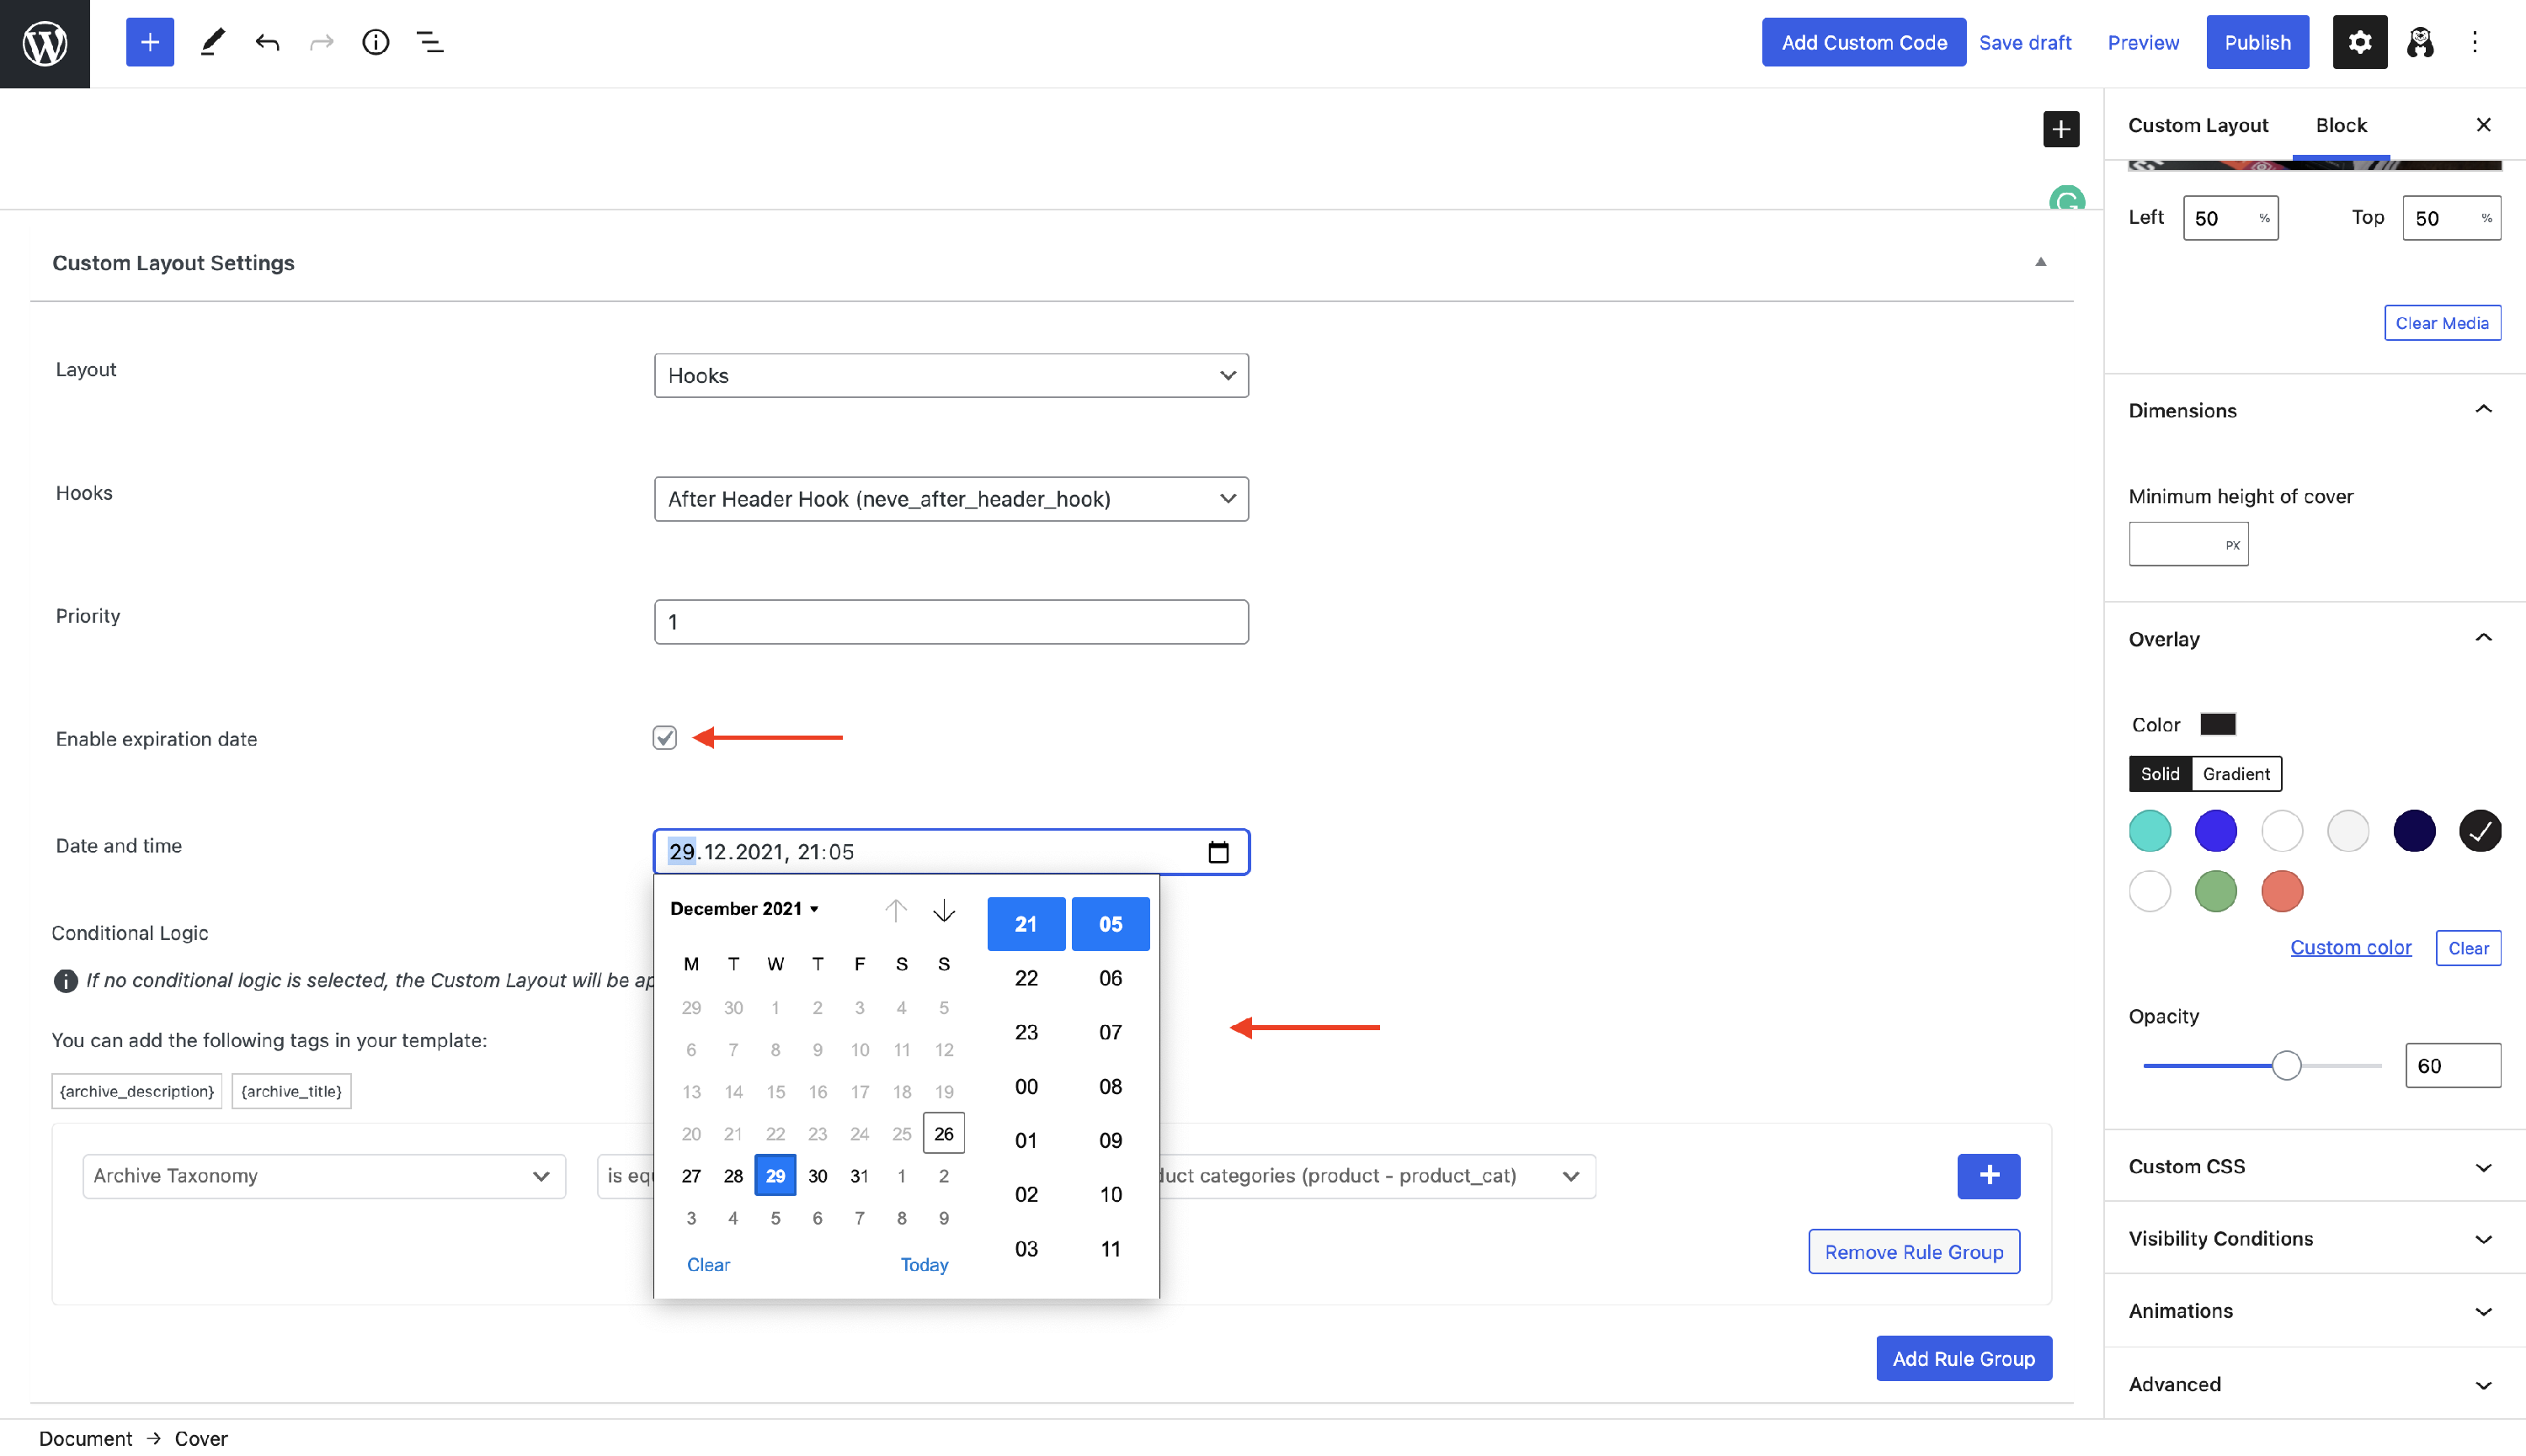Image resolution: width=2526 pixels, height=1456 pixels.
Task: Open the list view outline
Action: pos(430,42)
